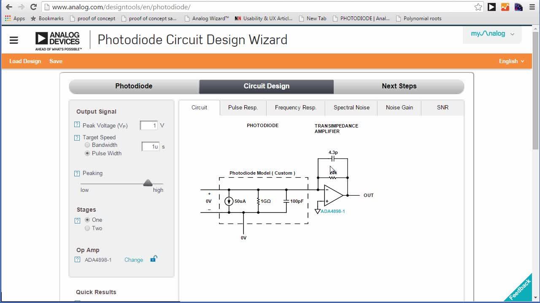The width and height of the screenshot is (540, 303).
Task: Click the 4.3p feedback capacitor symbol
Action: point(333,159)
